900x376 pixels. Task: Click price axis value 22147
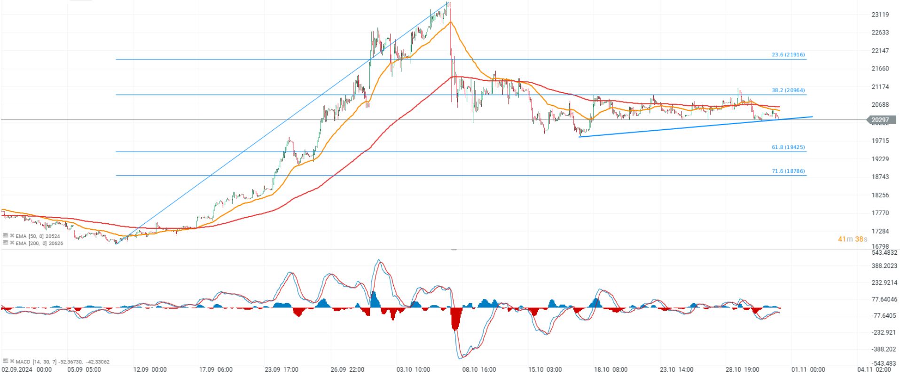(880, 51)
